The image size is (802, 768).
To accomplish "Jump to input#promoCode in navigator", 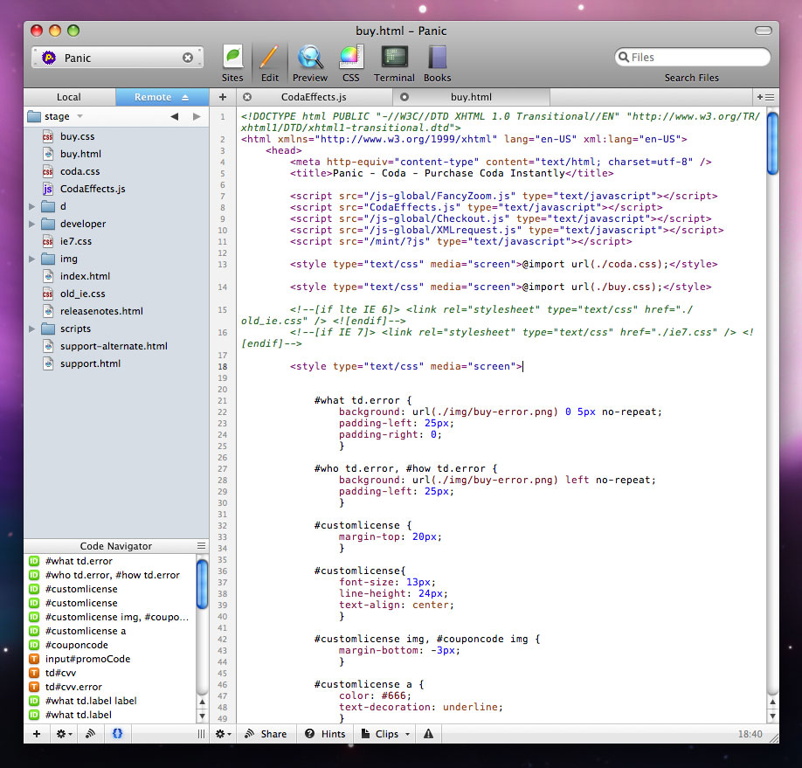I will 110,659.
